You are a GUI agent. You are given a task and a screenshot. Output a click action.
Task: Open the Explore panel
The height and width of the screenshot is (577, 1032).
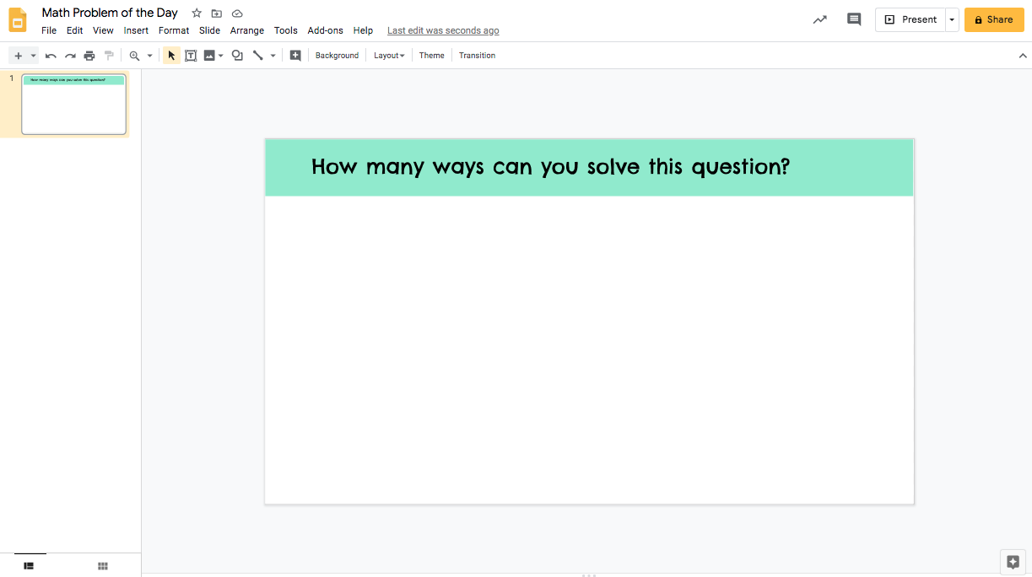tap(1013, 561)
